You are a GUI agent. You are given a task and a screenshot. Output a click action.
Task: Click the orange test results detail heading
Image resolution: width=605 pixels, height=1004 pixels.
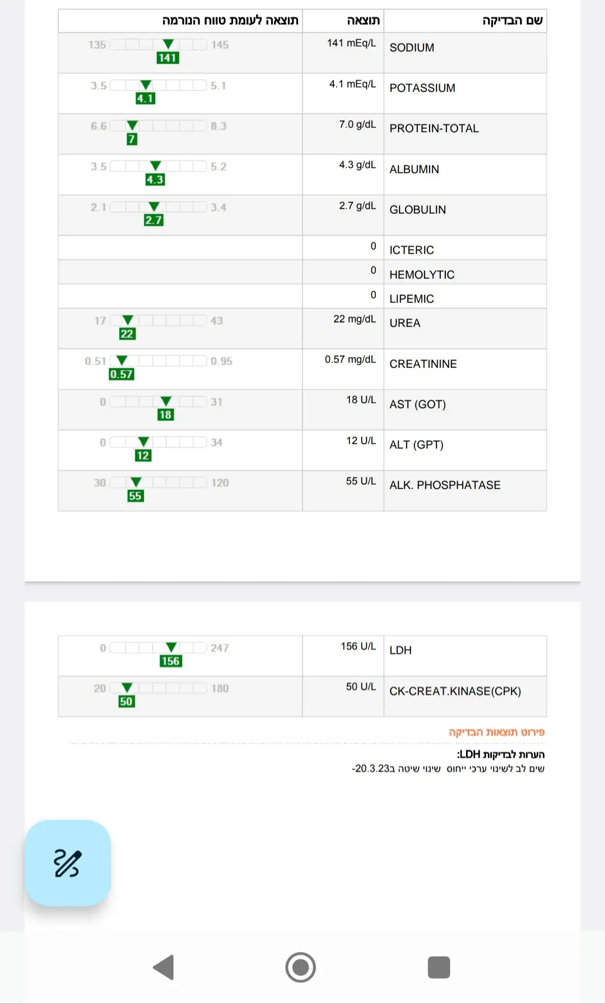[x=496, y=732]
